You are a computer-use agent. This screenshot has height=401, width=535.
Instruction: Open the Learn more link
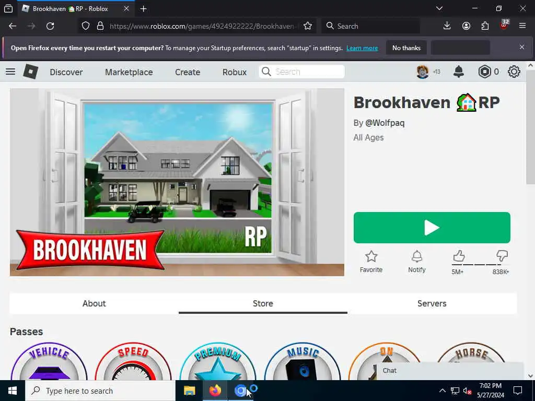pos(362,48)
